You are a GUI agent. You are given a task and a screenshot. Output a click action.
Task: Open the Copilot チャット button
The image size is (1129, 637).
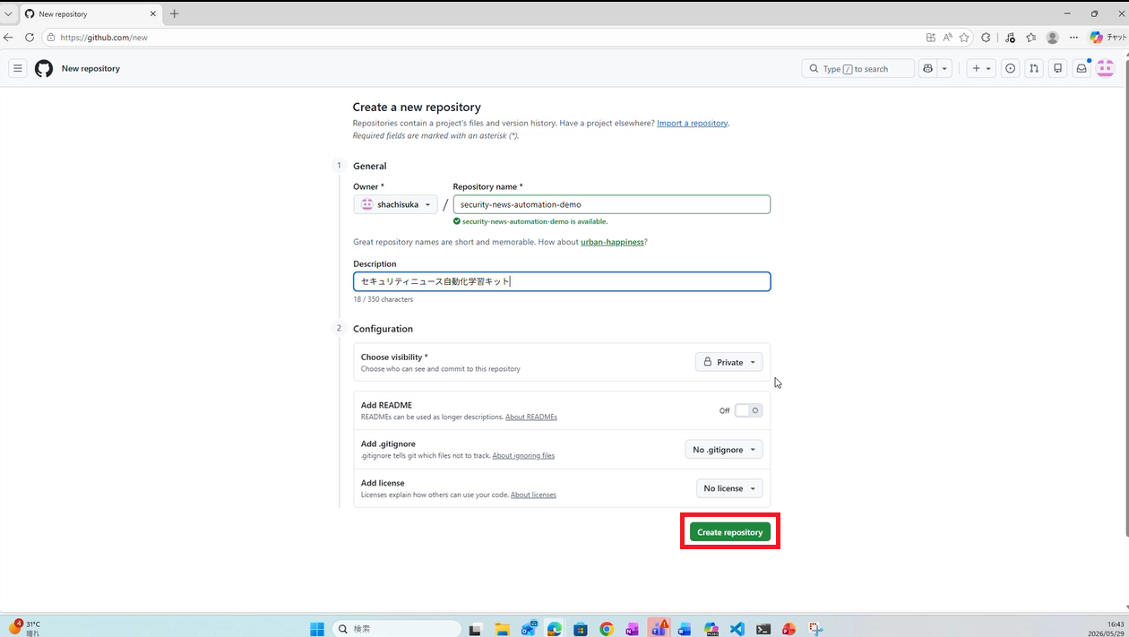(1108, 38)
